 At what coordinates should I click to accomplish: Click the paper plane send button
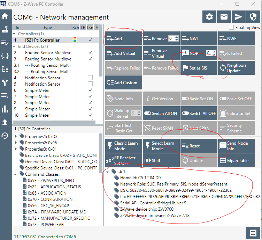[x=238, y=17]
